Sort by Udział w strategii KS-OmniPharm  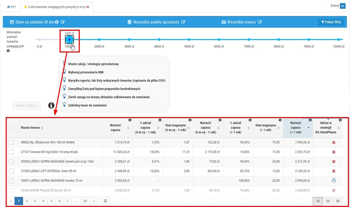339,128
